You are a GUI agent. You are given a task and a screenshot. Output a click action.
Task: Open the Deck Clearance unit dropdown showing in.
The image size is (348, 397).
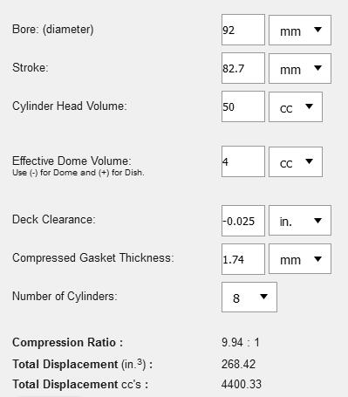coord(300,221)
